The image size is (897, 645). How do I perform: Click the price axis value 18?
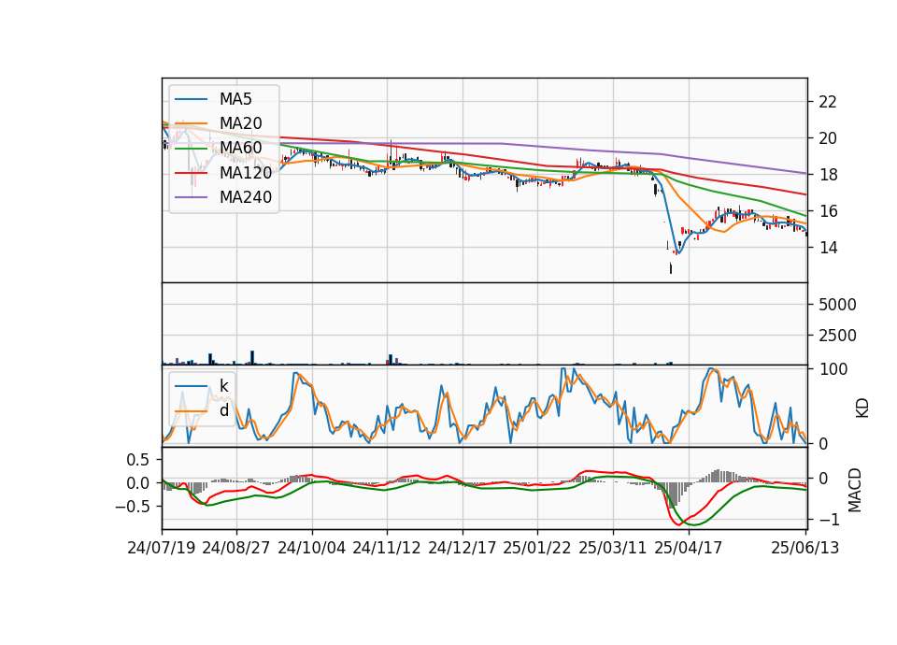[828, 175]
